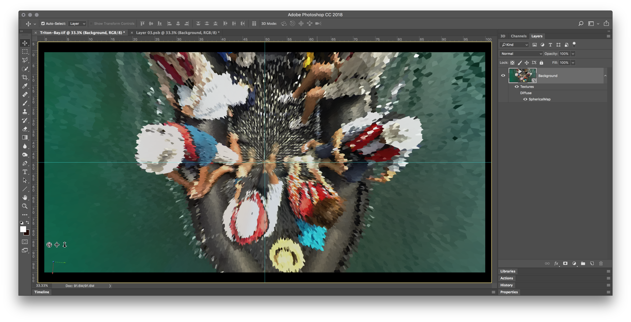Click the Orbit 3D camera on-canvas control
Image resolution: width=631 pixels, height=322 pixels.
[49, 245]
